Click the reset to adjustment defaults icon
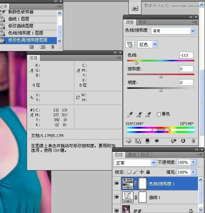205x213 pixels. coord(183,141)
